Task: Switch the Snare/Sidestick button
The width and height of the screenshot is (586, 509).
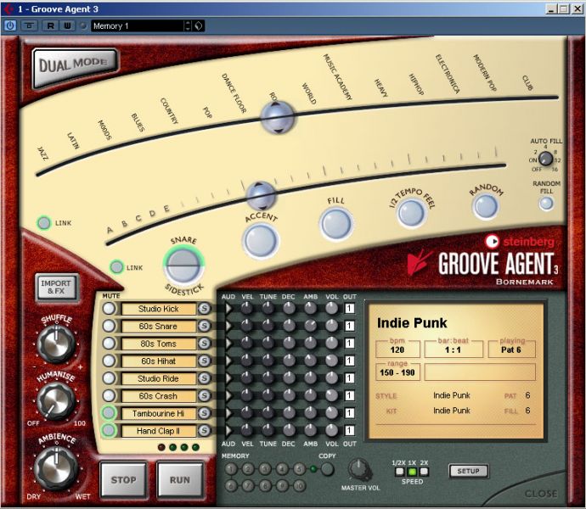Action: pos(183,266)
